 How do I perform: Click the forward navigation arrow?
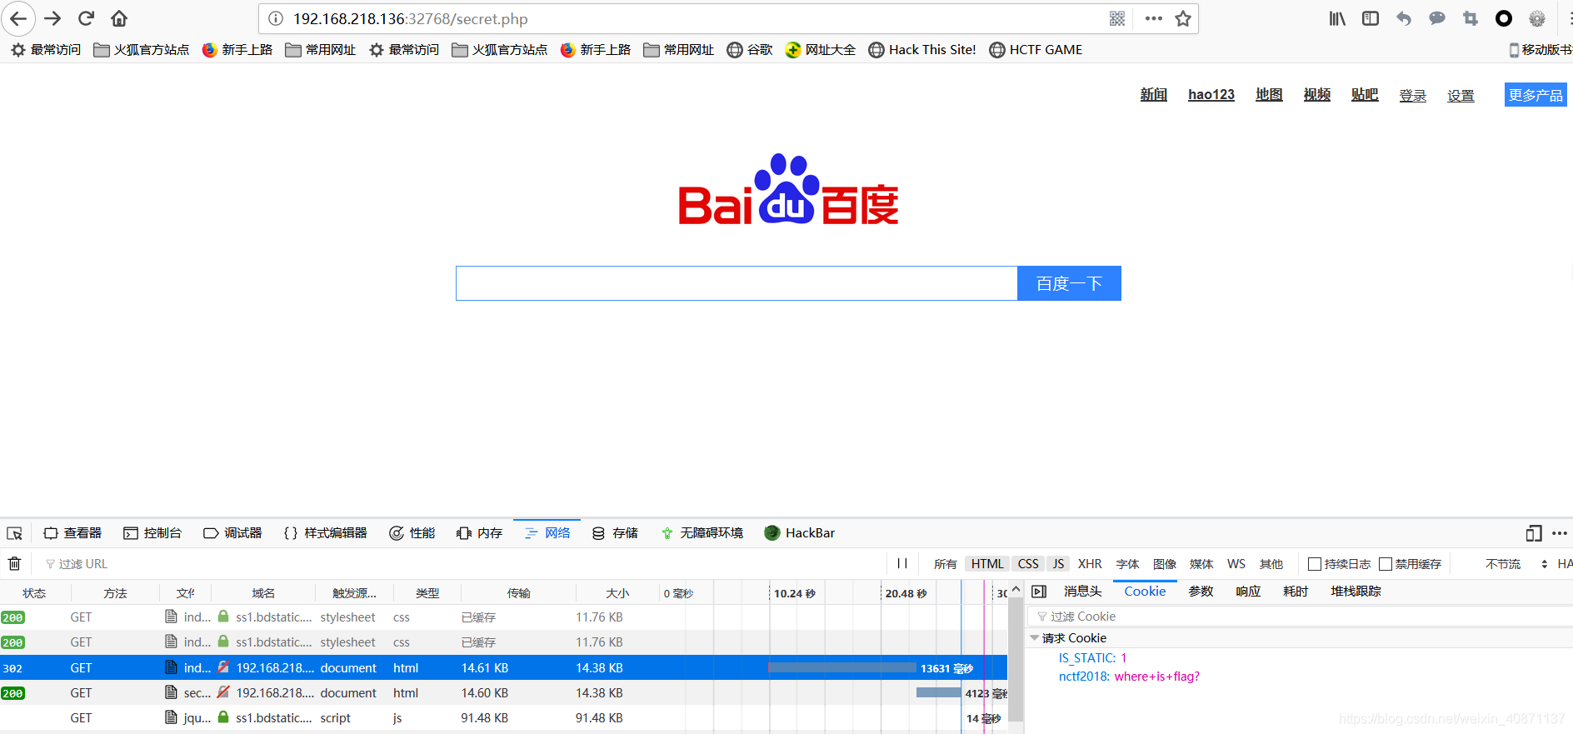point(52,18)
